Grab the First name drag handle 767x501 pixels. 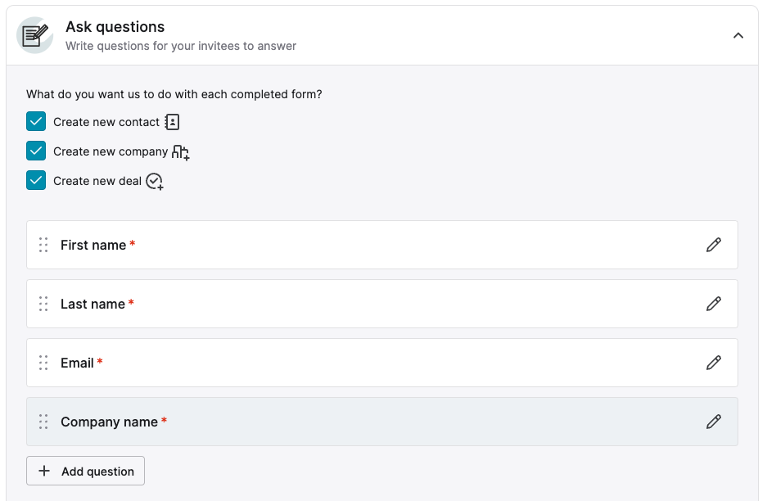(43, 245)
